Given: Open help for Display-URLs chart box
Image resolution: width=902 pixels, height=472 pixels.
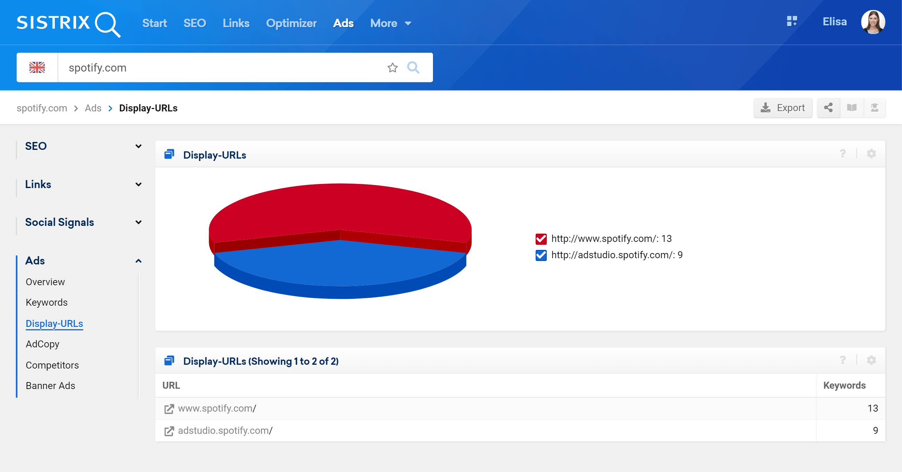Looking at the screenshot, I should pyautogui.click(x=843, y=154).
